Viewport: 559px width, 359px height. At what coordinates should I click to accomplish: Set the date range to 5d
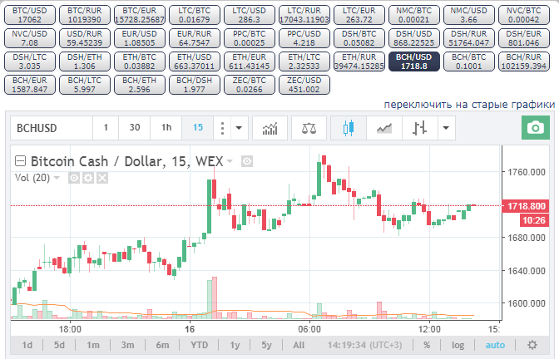pyautogui.click(x=59, y=345)
